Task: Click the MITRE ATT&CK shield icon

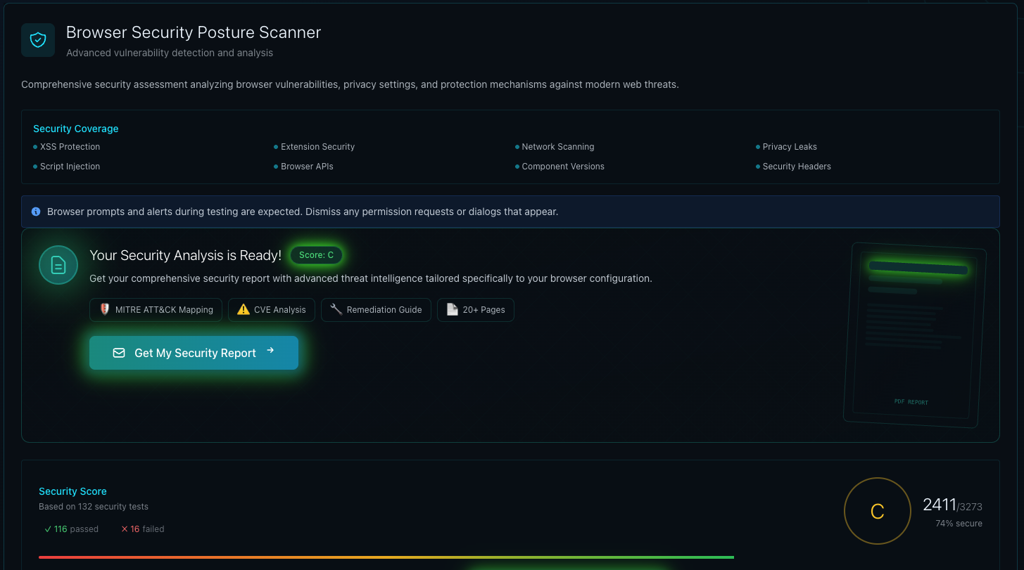Action: pyautogui.click(x=104, y=309)
